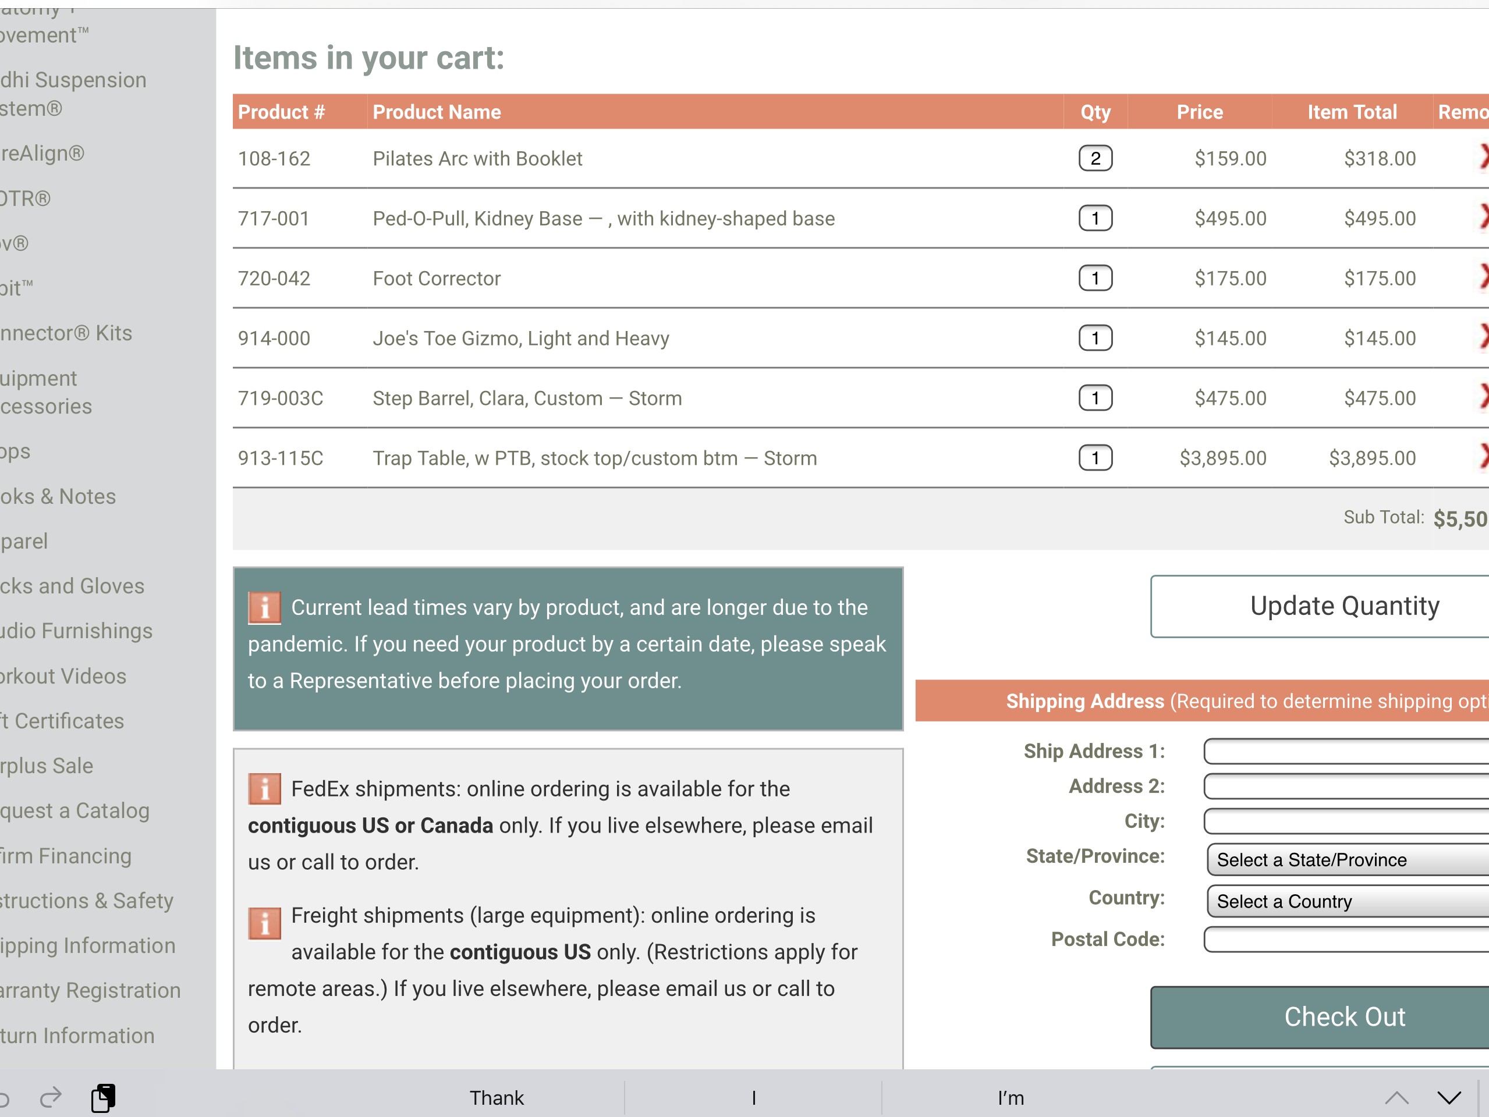Choose the 'I' keyboard suggestion

pyautogui.click(x=754, y=1098)
